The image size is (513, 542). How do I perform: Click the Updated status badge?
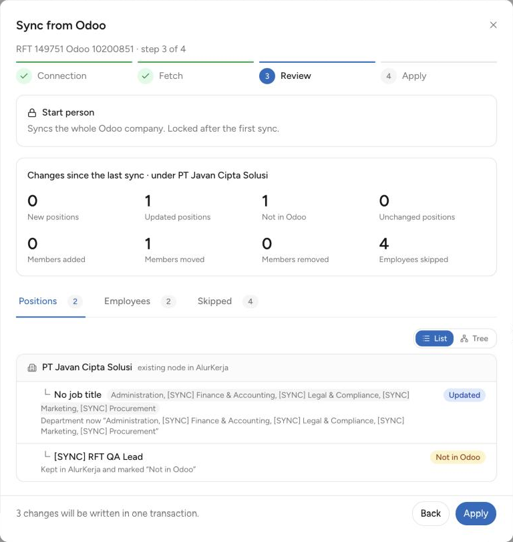pyautogui.click(x=464, y=395)
